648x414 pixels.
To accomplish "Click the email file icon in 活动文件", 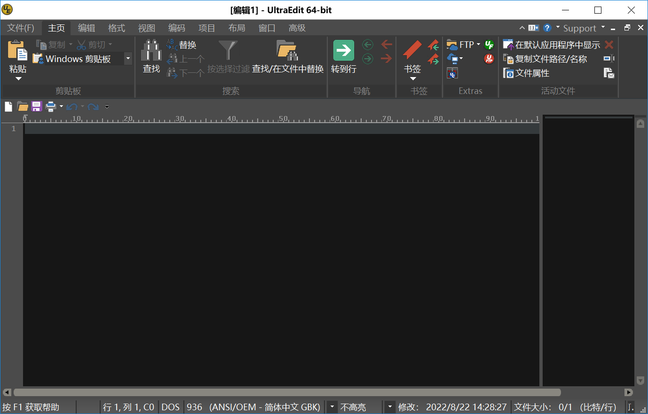I will click(609, 73).
